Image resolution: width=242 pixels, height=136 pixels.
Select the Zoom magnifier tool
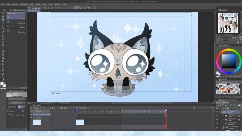[x=3, y=13]
